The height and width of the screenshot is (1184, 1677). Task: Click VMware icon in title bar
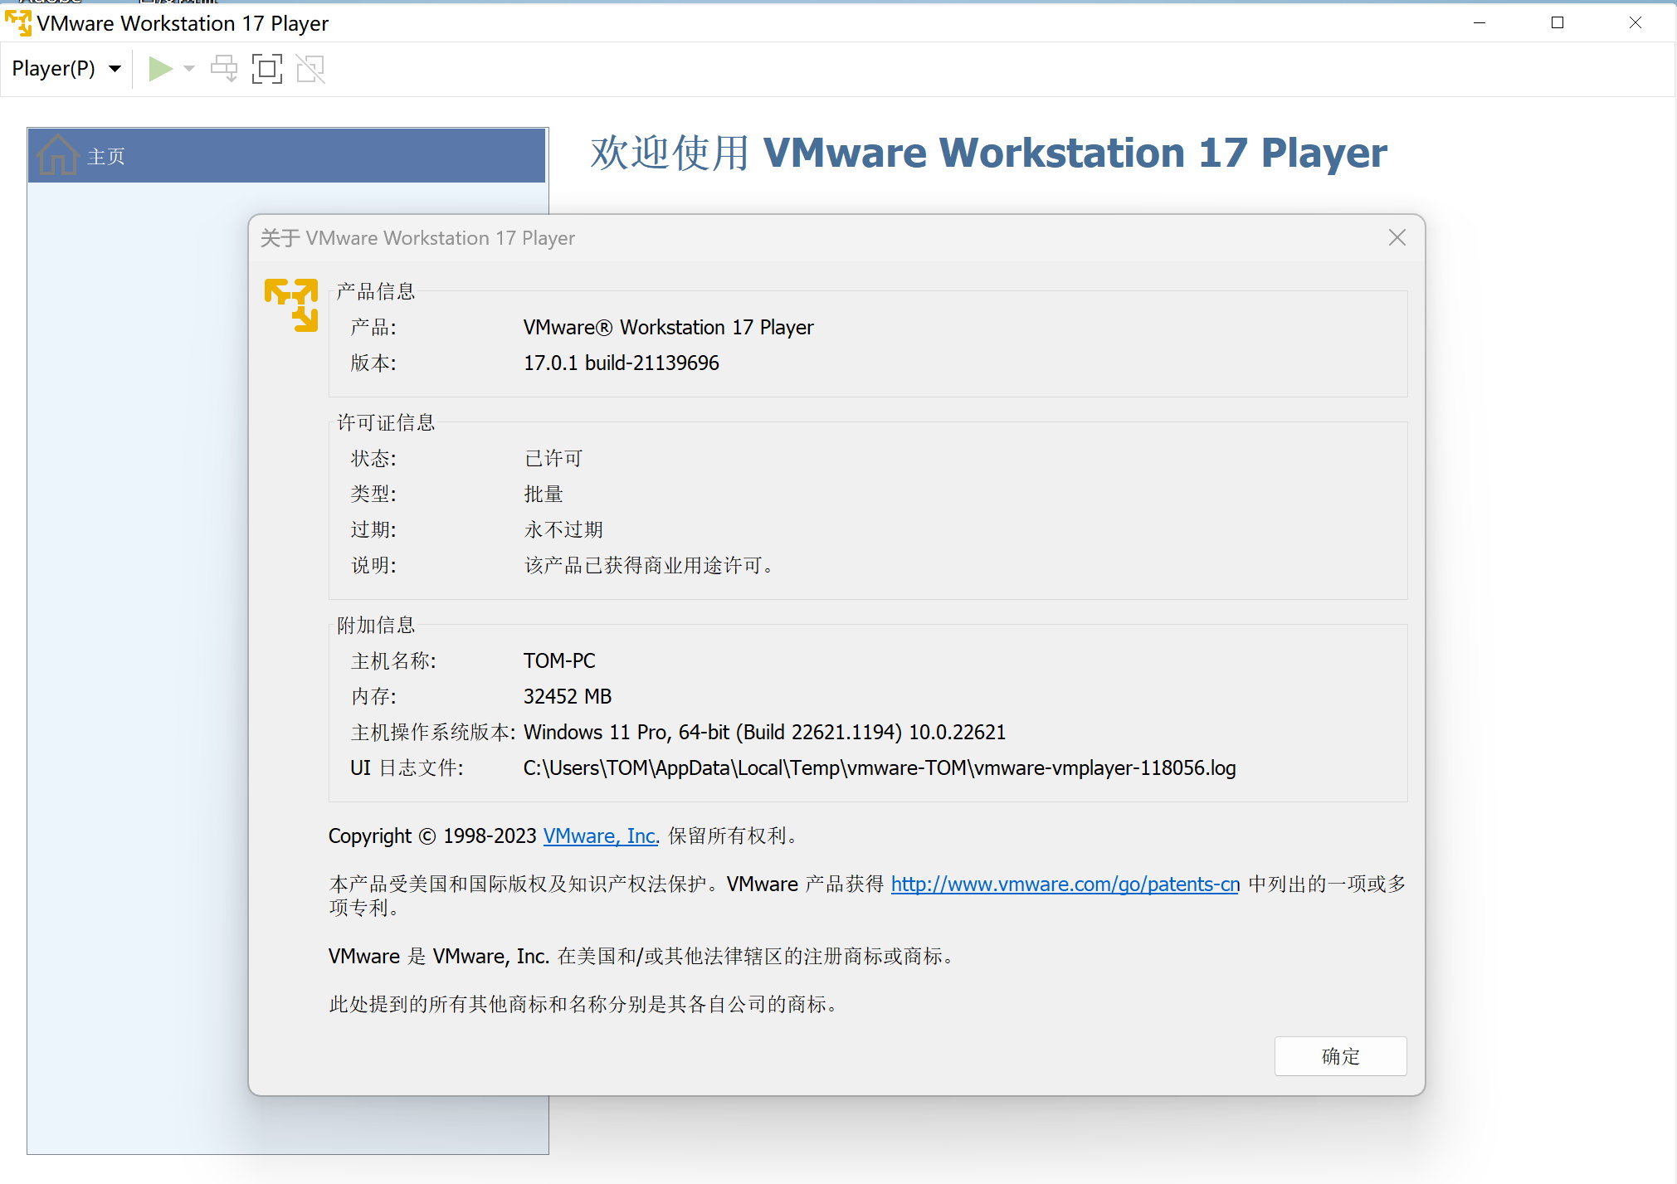18,23
